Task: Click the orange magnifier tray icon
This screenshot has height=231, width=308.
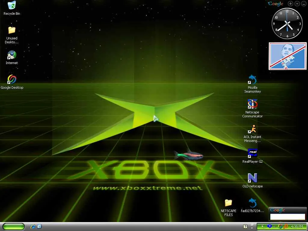Action: (286, 226)
